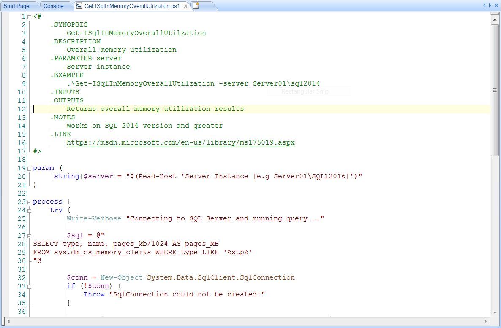Viewport: 501px width, 328px height.
Task: Collapse the param block
Action: point(29,168)
